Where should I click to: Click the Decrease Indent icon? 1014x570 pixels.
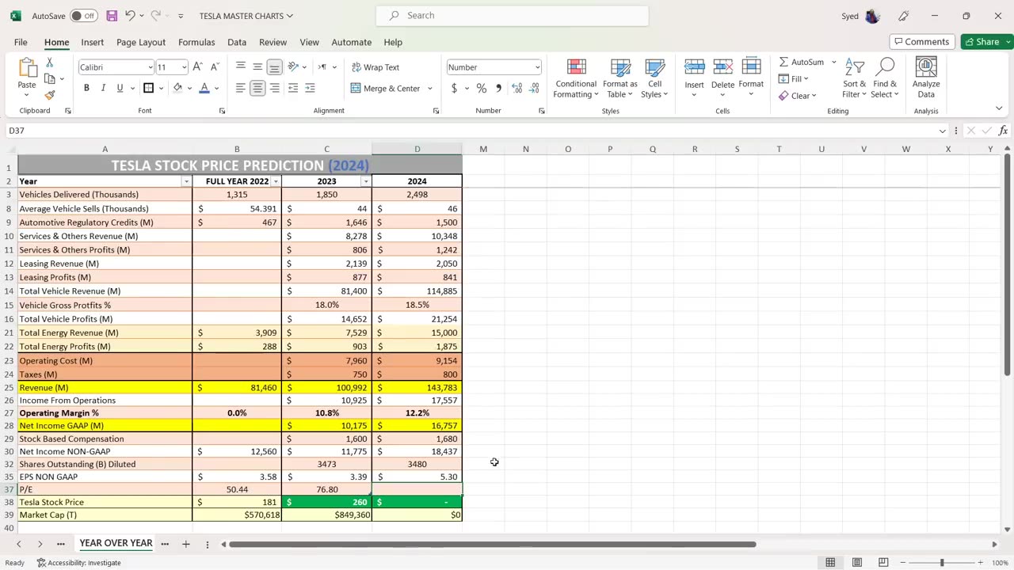click(292, 88)
